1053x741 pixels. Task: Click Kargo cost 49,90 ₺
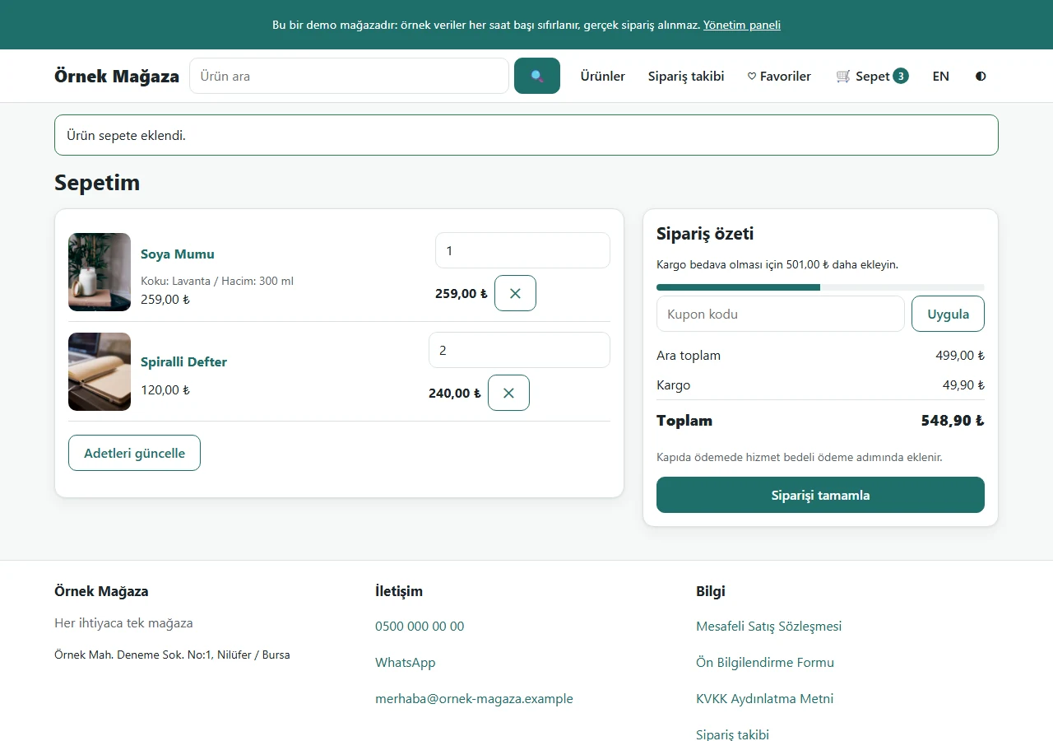[963, 385]
